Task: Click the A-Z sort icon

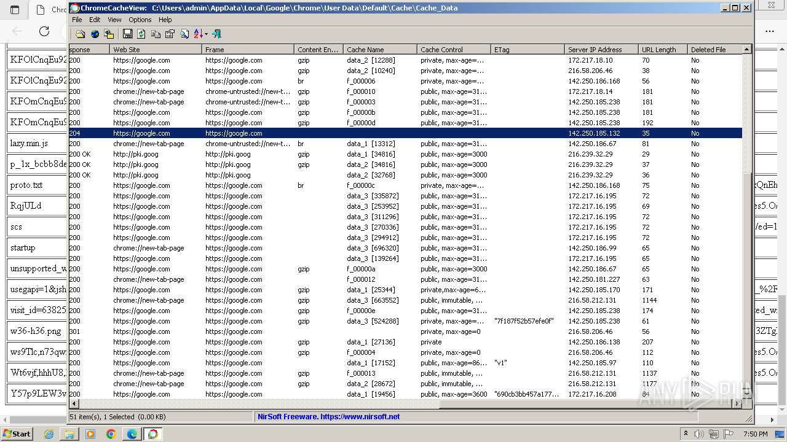Action: click(198, 34)
